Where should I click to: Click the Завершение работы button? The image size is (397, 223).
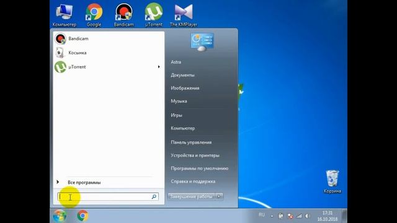pyautogui.click(x=192, y=196)
